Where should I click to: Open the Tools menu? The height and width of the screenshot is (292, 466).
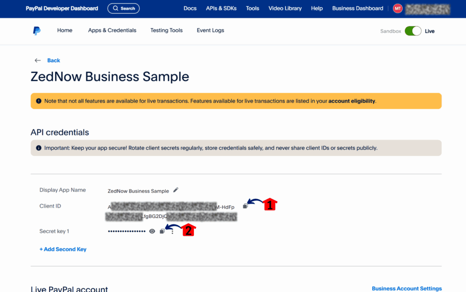(x=252, y=8)
